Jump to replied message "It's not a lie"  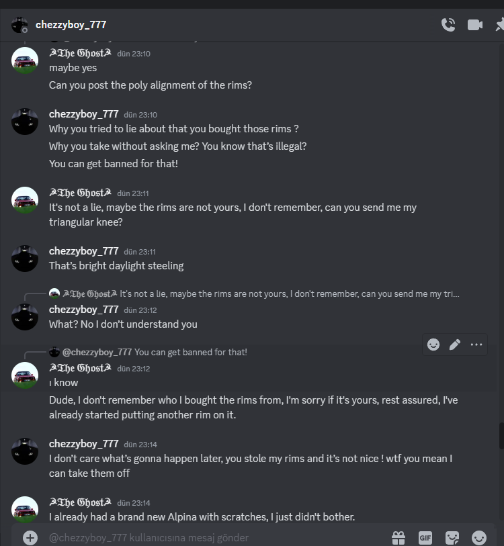tap(289, 293)
